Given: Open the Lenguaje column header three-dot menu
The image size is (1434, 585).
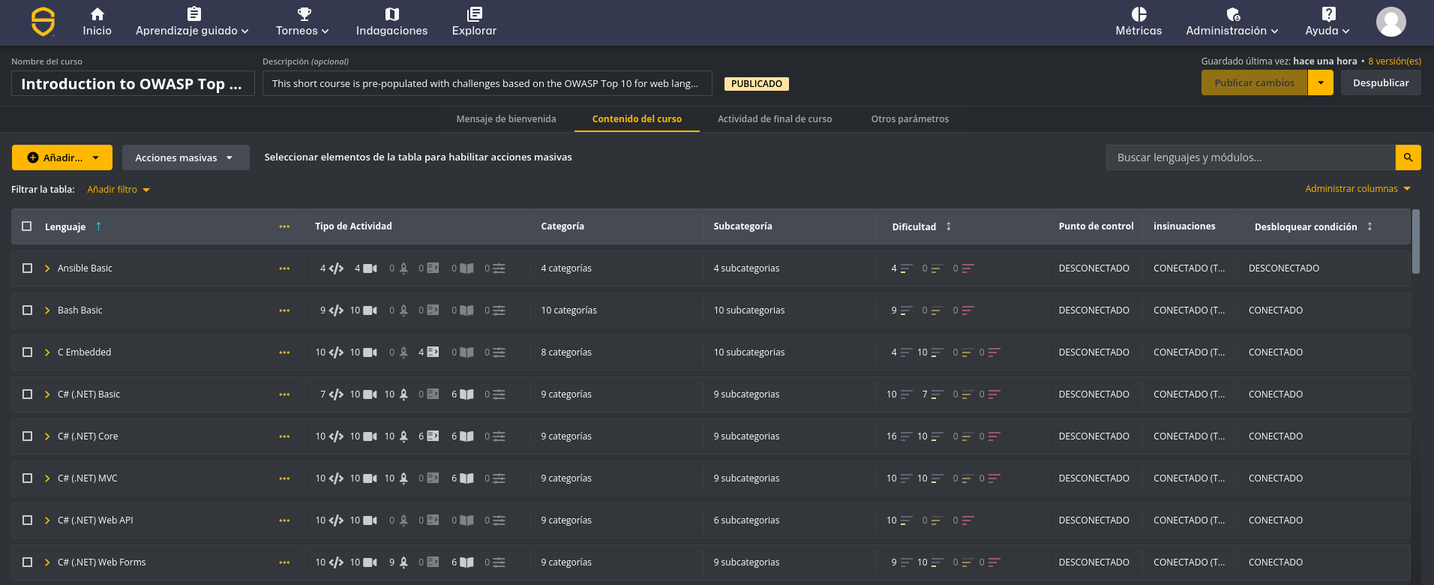Looking at the screenshot, I should (284, 226).
